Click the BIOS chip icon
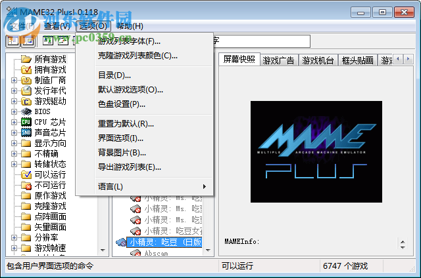This screenshot has width=421, height=278. pos(26,111)
